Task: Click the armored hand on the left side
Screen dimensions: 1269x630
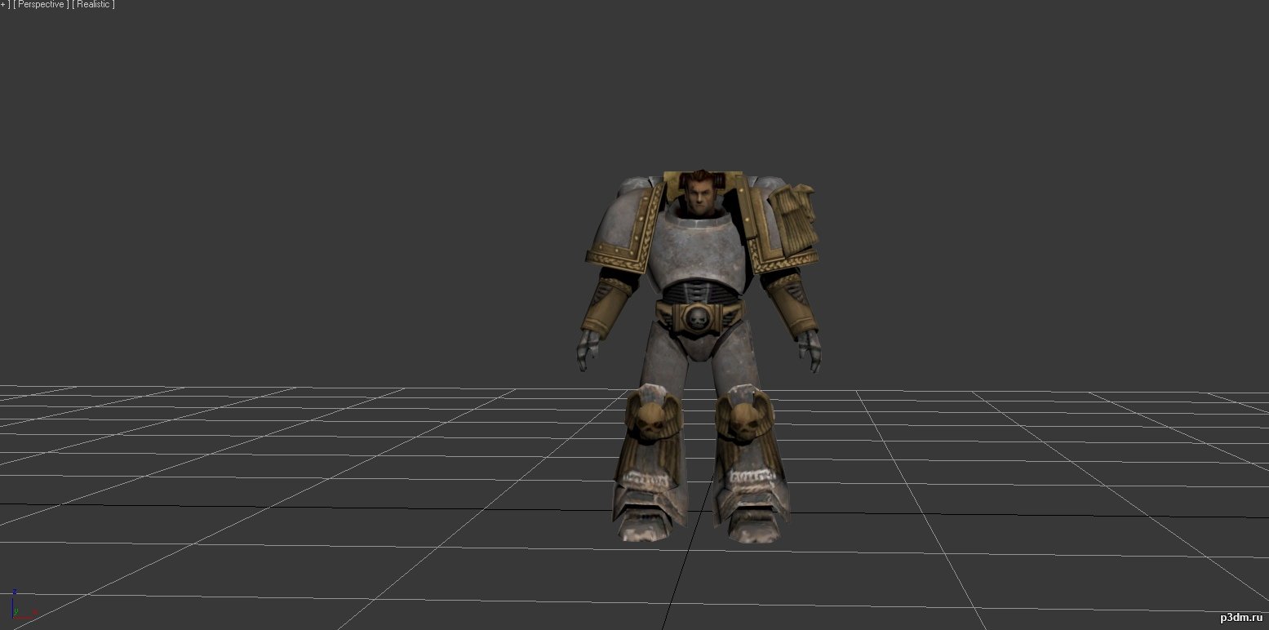Action: 586,348
